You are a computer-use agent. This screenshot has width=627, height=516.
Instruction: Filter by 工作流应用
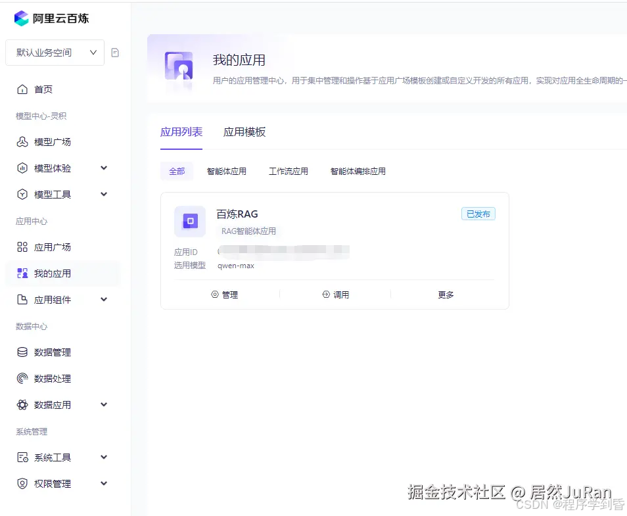pyautogui.click(x=289, y=171)
